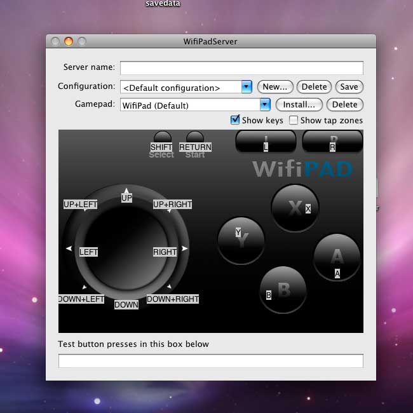Minimize the WifiPadServer window
413x413 pixels.
(x=69, y=41)
